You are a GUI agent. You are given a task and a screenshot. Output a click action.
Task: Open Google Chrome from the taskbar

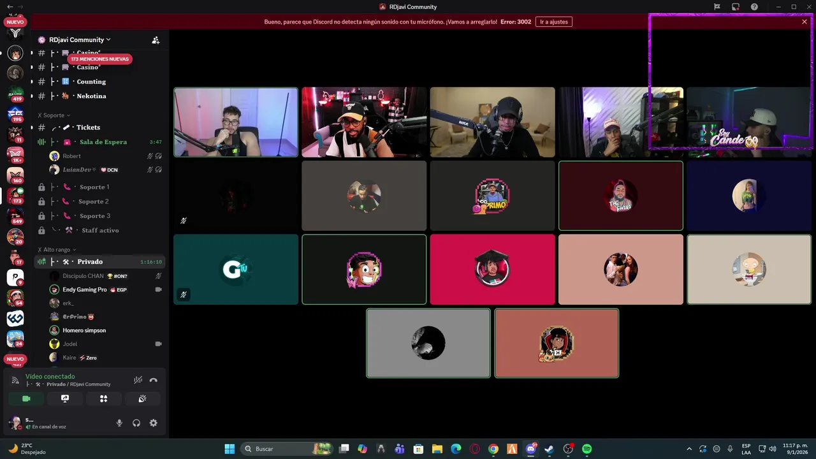click(493, 449)
